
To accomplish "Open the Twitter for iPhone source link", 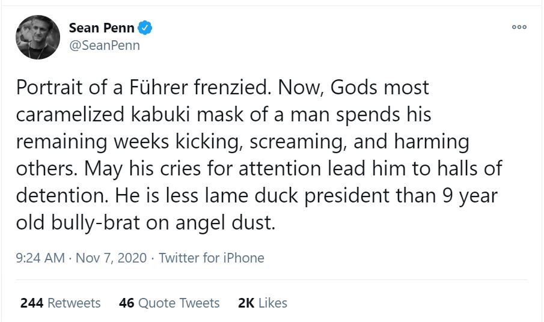I will point(212,258).
